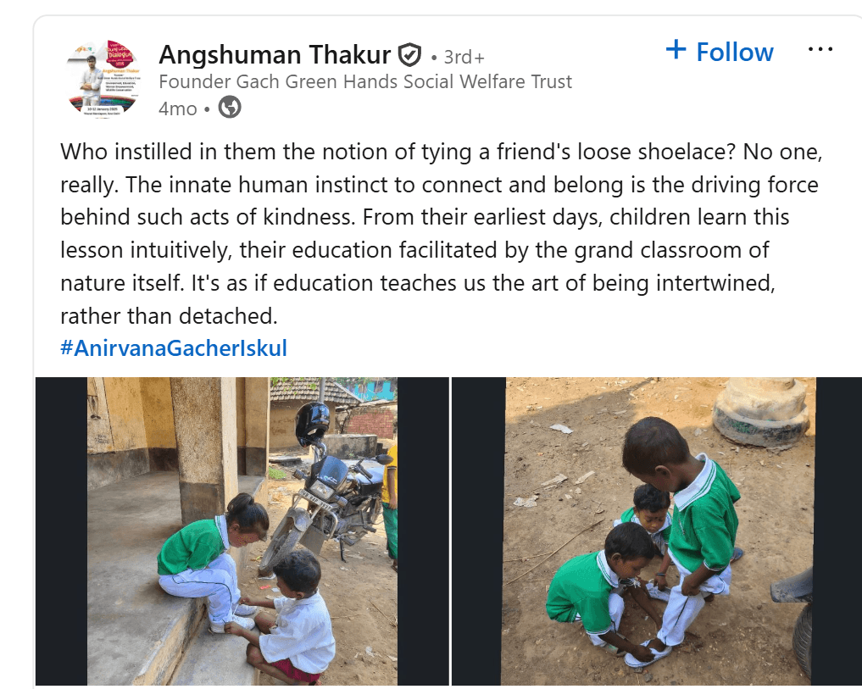
Task: Open the Angshuman Thakur name link
Action: [275, 55]
